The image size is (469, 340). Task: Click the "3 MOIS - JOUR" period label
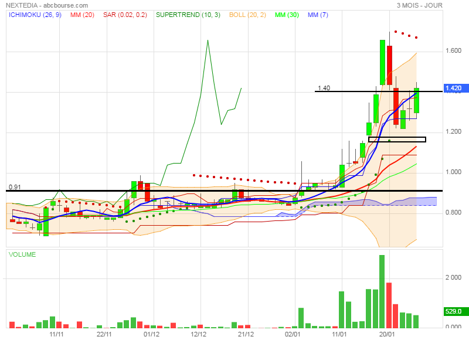(419, 5)
